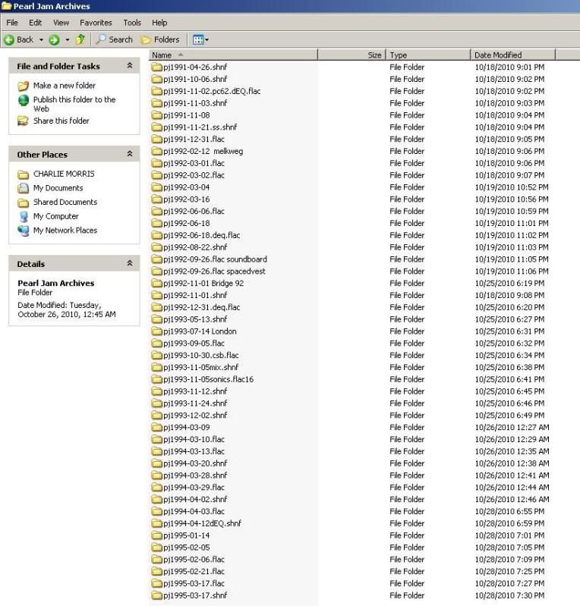This screenshot has height=606, width=580.
Task: Select folder icon of pj1992-02-12 melkweg
Action: point(156,151)
